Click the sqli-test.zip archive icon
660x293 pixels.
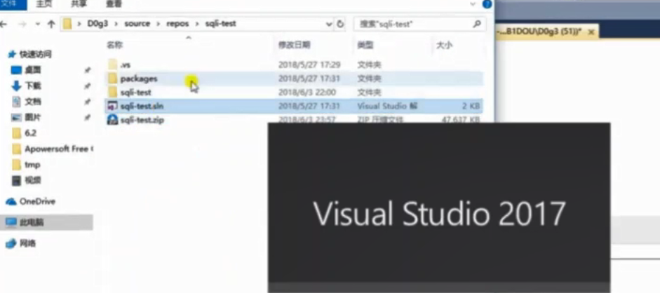[x=112, y=120]
